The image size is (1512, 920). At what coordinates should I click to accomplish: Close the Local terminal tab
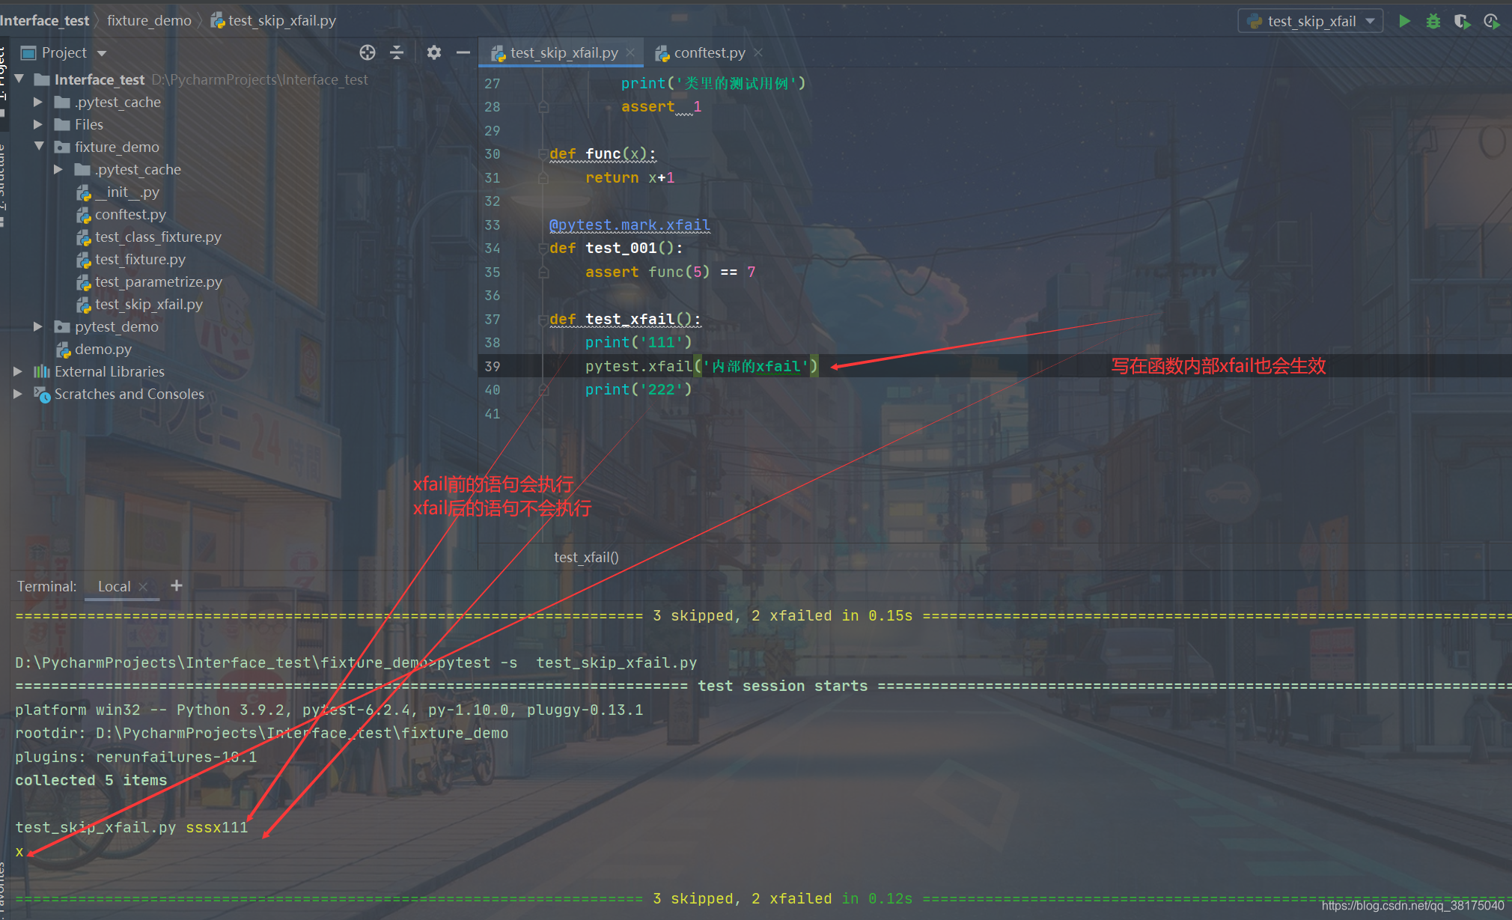143,586
